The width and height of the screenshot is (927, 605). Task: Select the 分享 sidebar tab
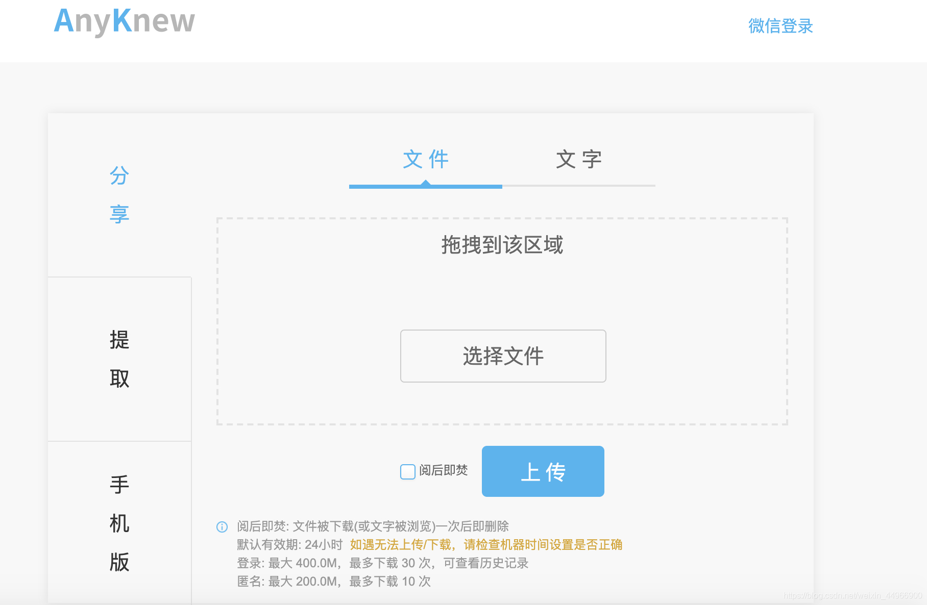point(119,195)
